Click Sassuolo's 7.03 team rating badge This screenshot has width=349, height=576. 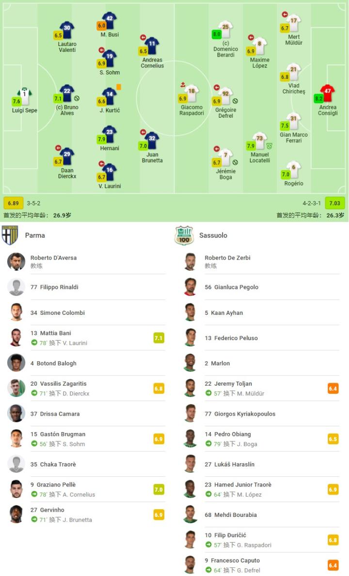click(335, 203)
